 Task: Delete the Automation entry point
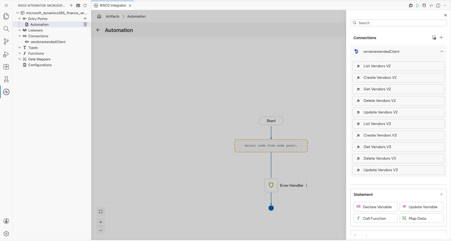(x=85, y=24)
